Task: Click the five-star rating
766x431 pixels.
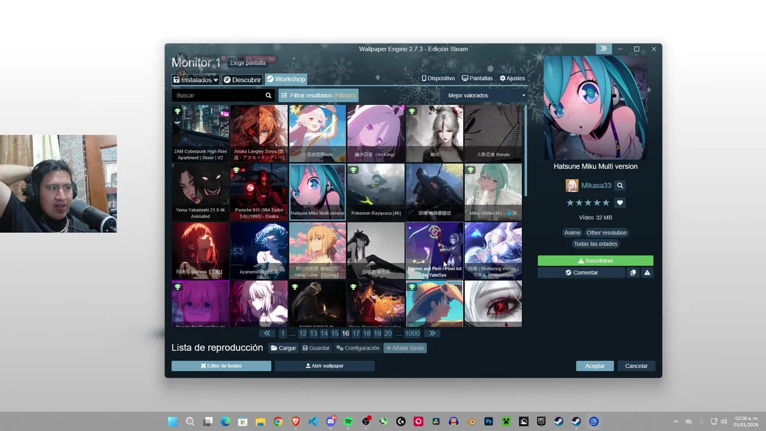Action: pos(588,203)
